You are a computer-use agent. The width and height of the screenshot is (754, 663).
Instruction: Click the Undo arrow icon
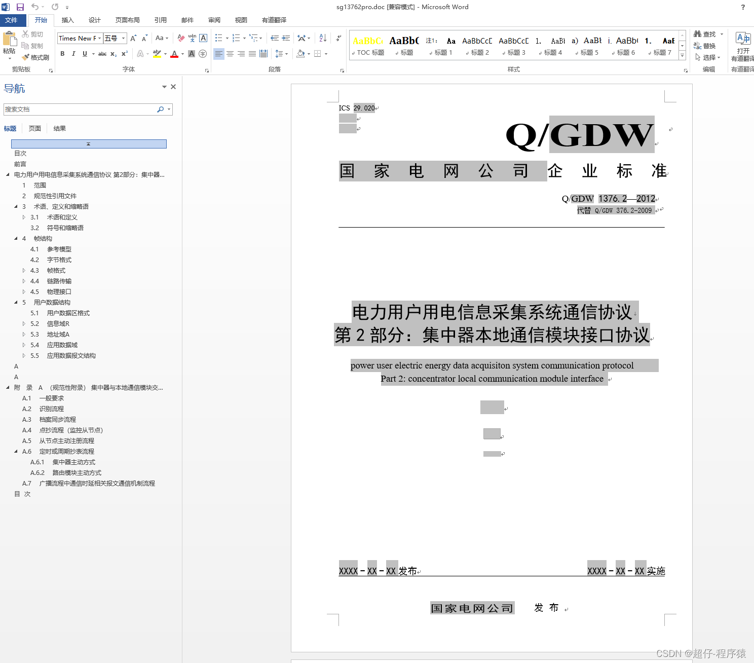35,7
